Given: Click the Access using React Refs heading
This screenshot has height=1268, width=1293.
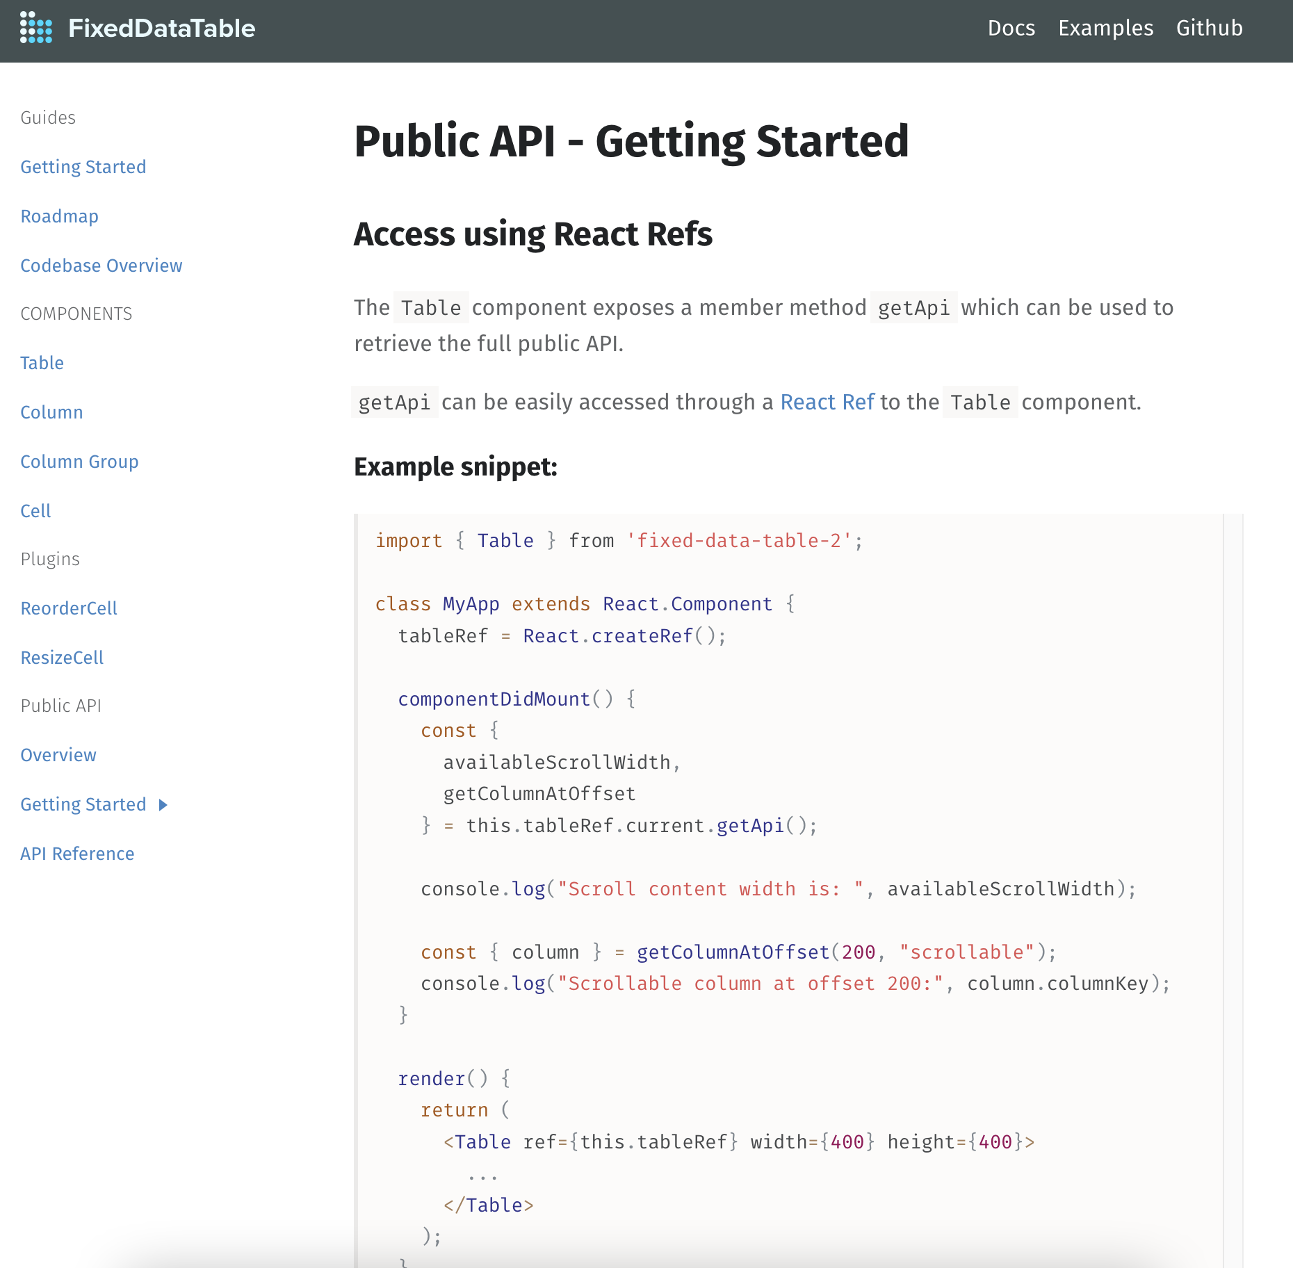Looking at the screenshot, I should 533,234.
